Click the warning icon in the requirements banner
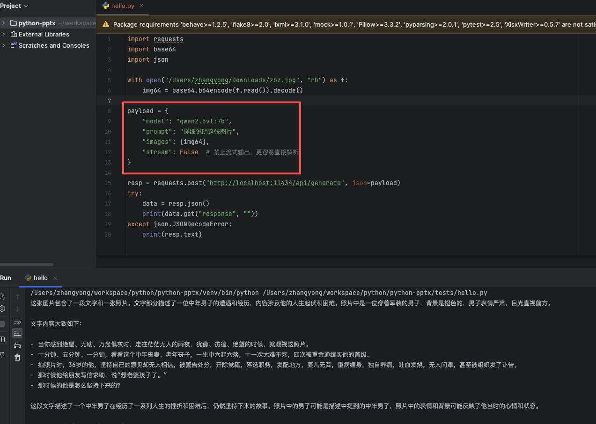Screen dimensions: 596x424 105,24
